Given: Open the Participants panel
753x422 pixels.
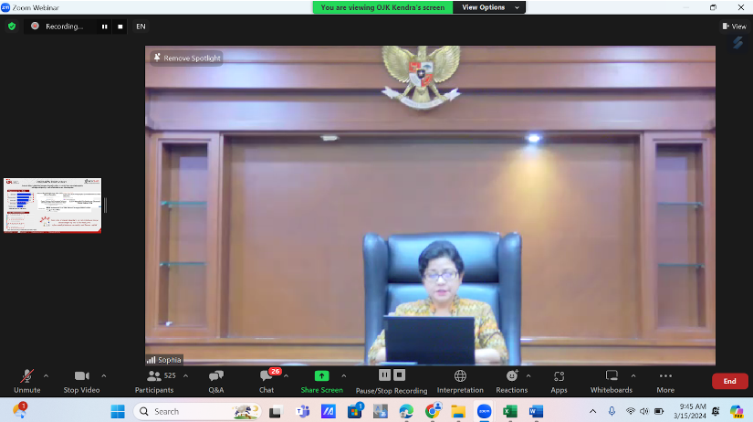Looking at the screenshot, I should pyautogui.click(x=153, y=376).
